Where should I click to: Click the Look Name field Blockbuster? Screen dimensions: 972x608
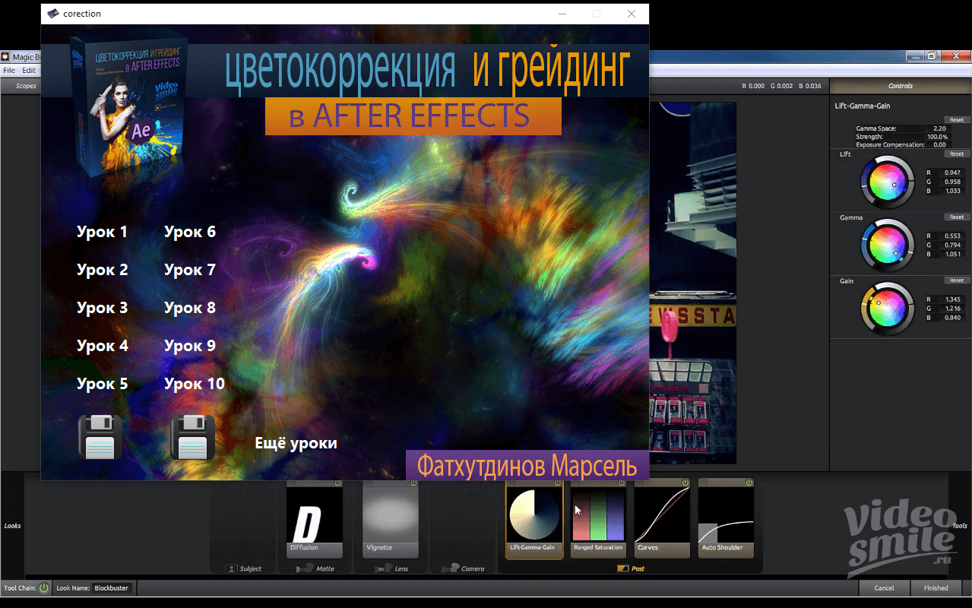pos(112,587)
